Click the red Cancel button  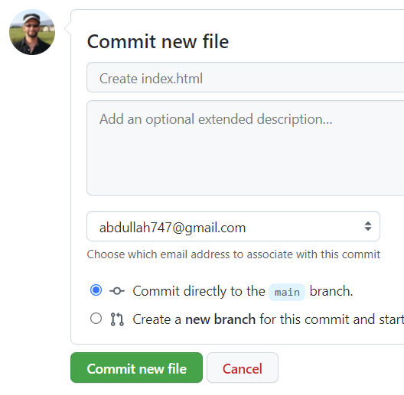(243, 367)
